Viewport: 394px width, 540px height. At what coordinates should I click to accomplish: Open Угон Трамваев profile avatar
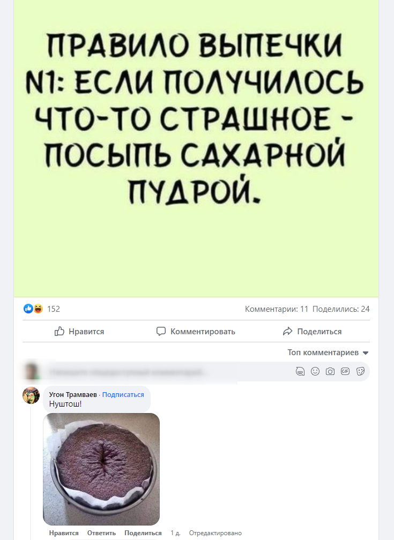point(31,395)
